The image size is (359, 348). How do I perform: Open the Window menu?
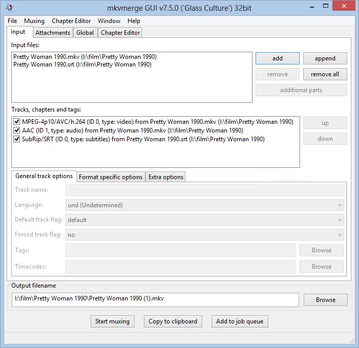[109, 21]
